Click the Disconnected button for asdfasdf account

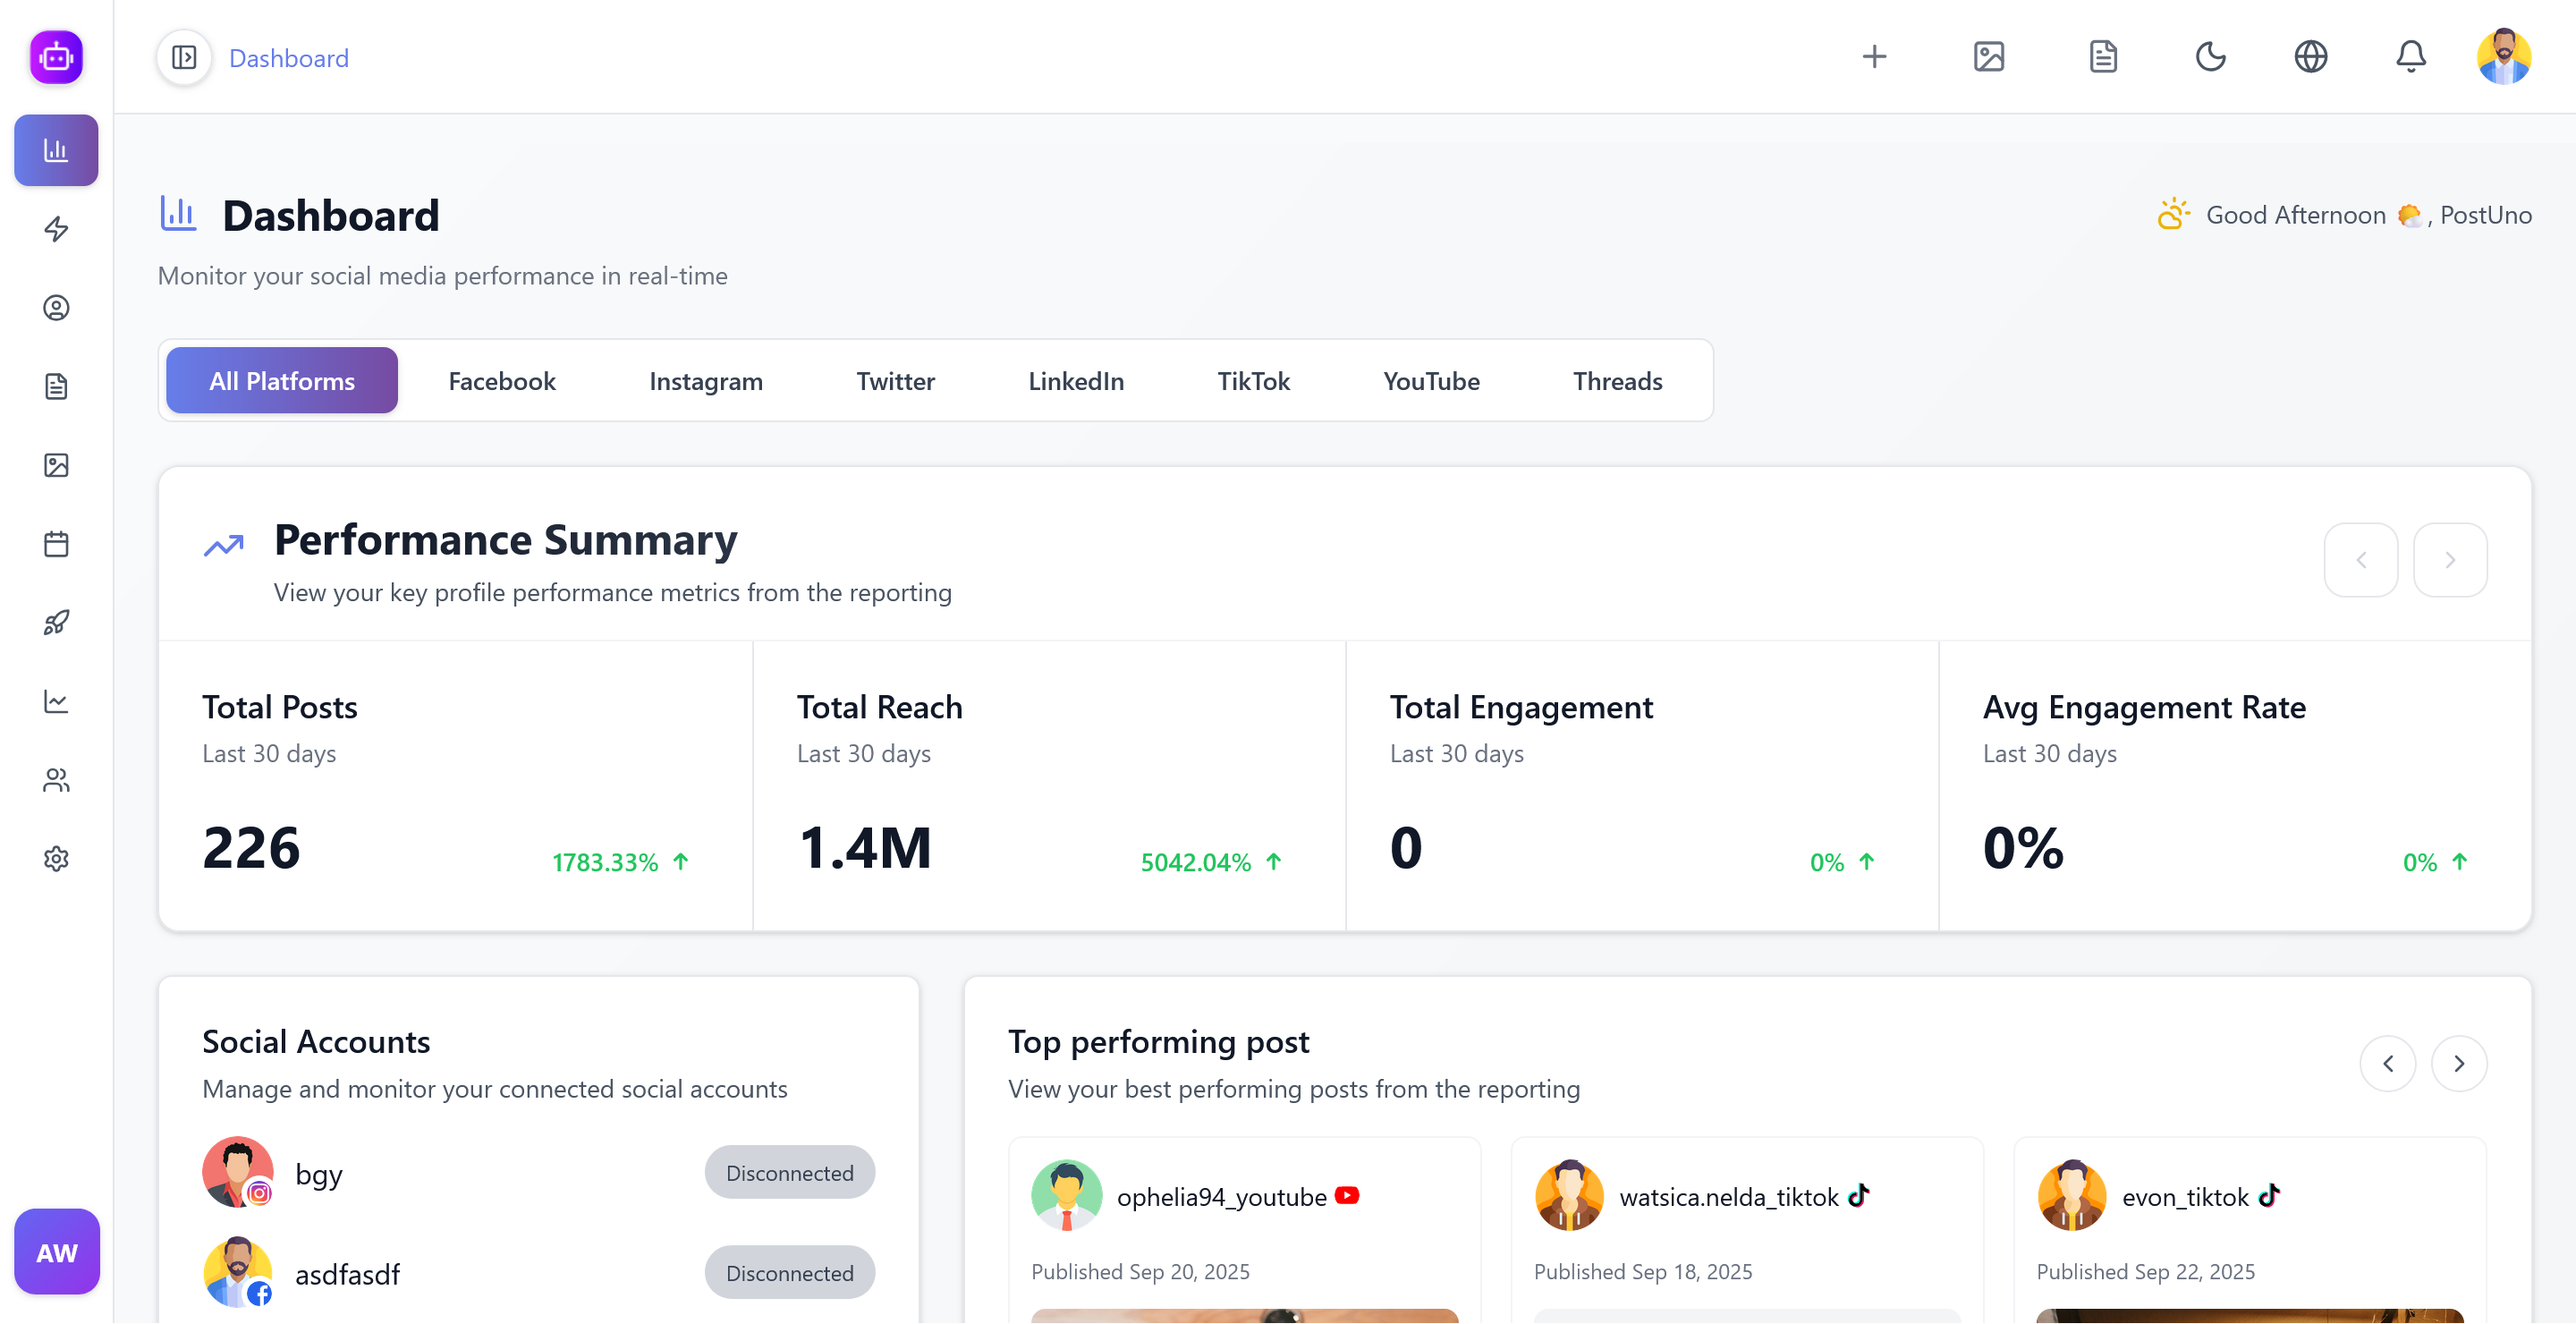pos(789,1272)
